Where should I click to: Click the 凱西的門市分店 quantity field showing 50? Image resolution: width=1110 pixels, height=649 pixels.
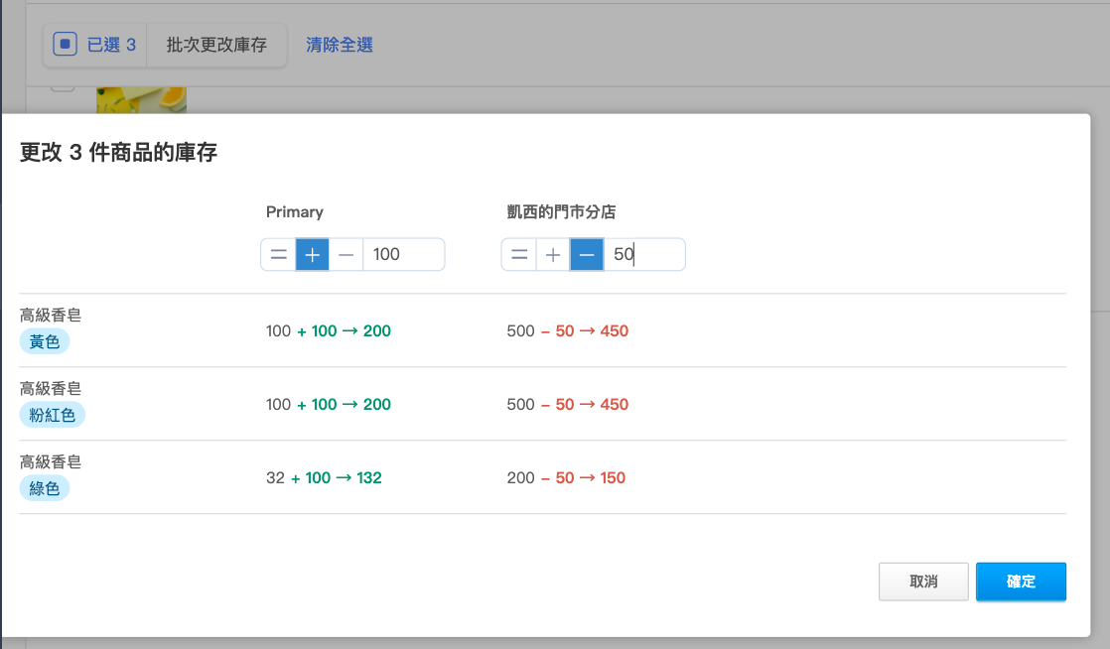click(x=644, y=255)
